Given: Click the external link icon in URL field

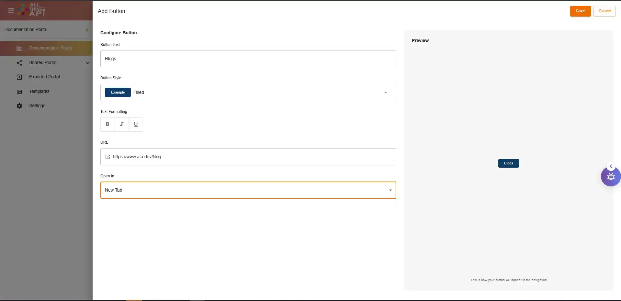Looking at the screenshot, I should [108, 157].
